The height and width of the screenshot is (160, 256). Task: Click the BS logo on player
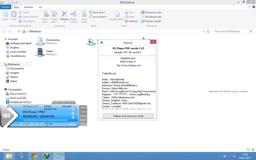click(x=7, y=116)
